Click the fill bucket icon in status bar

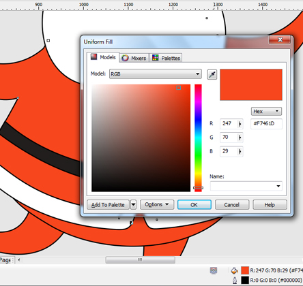[x=234, y=270]
